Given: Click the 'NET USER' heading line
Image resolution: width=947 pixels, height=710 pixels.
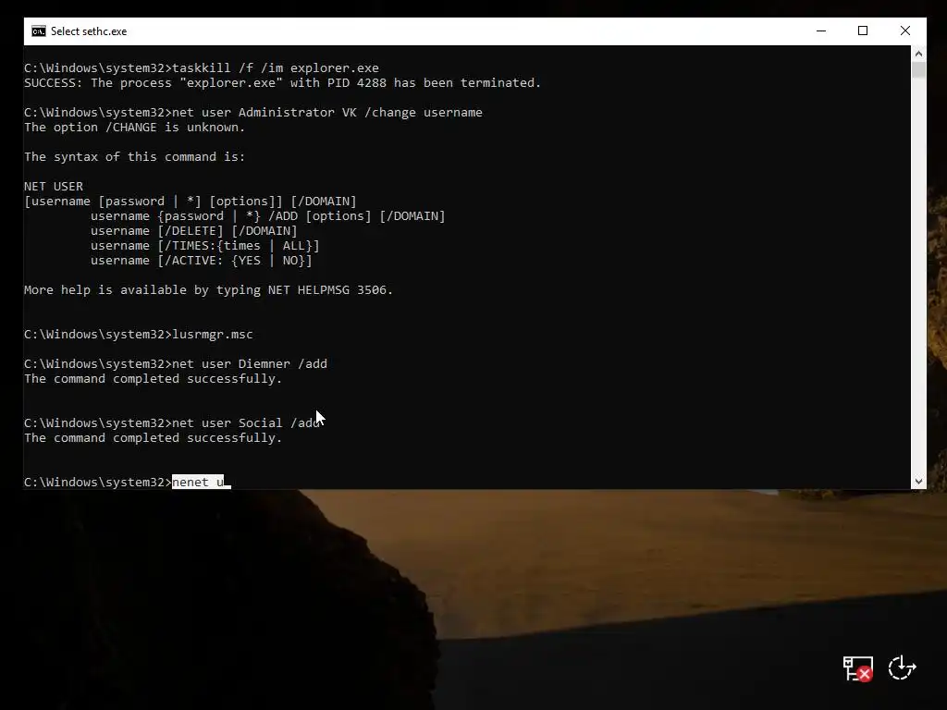Looking at the screenshot, I should coord(54,187).
